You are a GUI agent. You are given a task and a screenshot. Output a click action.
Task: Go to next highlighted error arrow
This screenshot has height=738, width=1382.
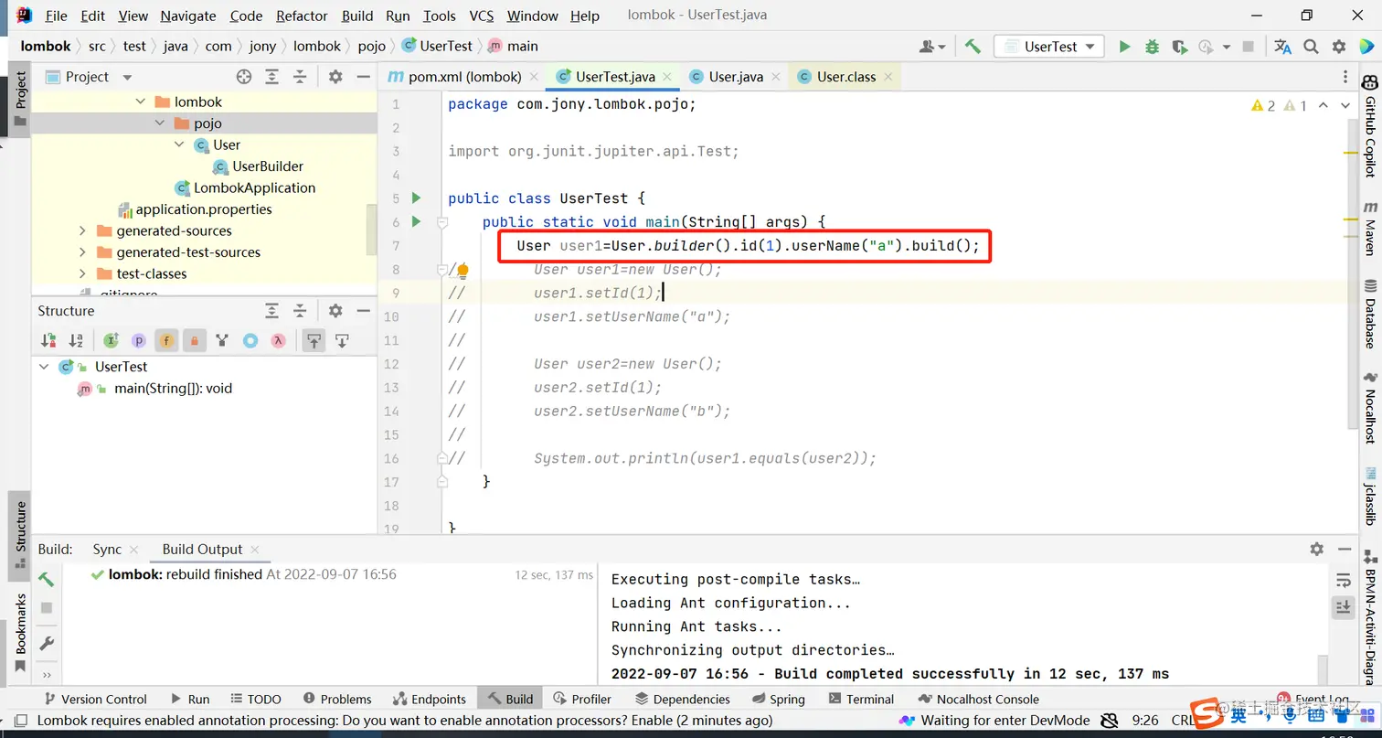pos(1345,106)
